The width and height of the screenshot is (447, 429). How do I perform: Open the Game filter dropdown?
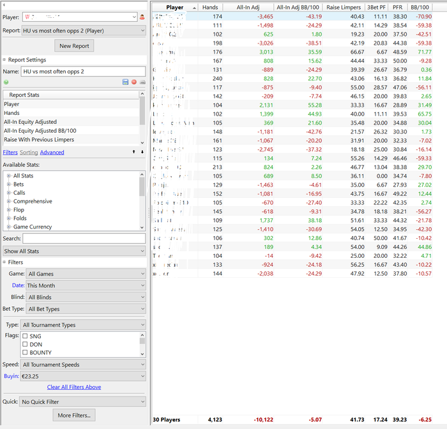click(x=86, y=274)
